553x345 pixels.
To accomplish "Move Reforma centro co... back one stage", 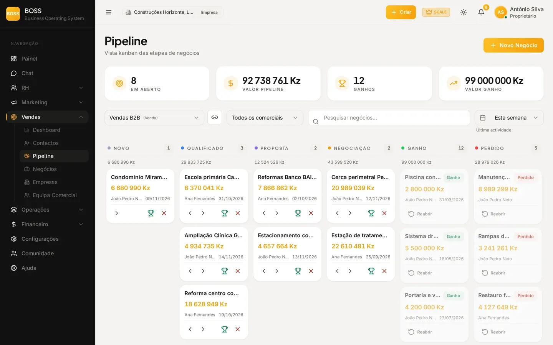I will point(190,329).
